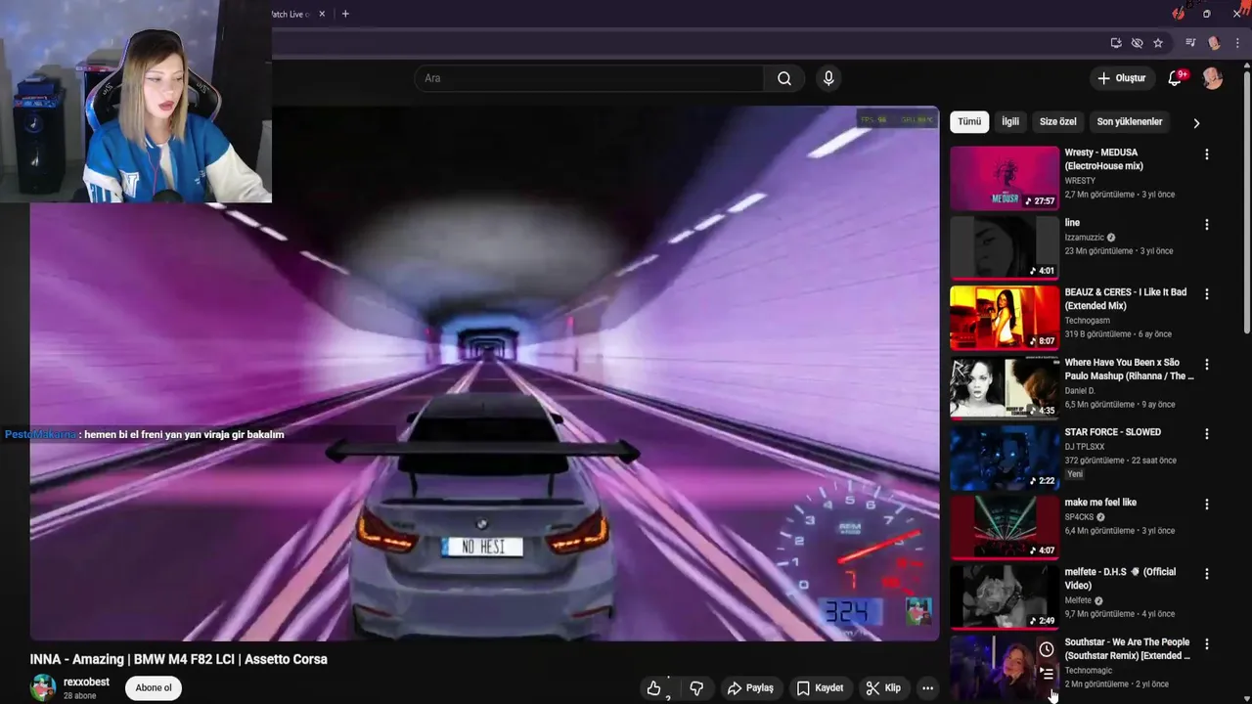Viewport: 1252px width, 704px height.
Task: Open the Chrome profile avatar
Action: 1214,43
